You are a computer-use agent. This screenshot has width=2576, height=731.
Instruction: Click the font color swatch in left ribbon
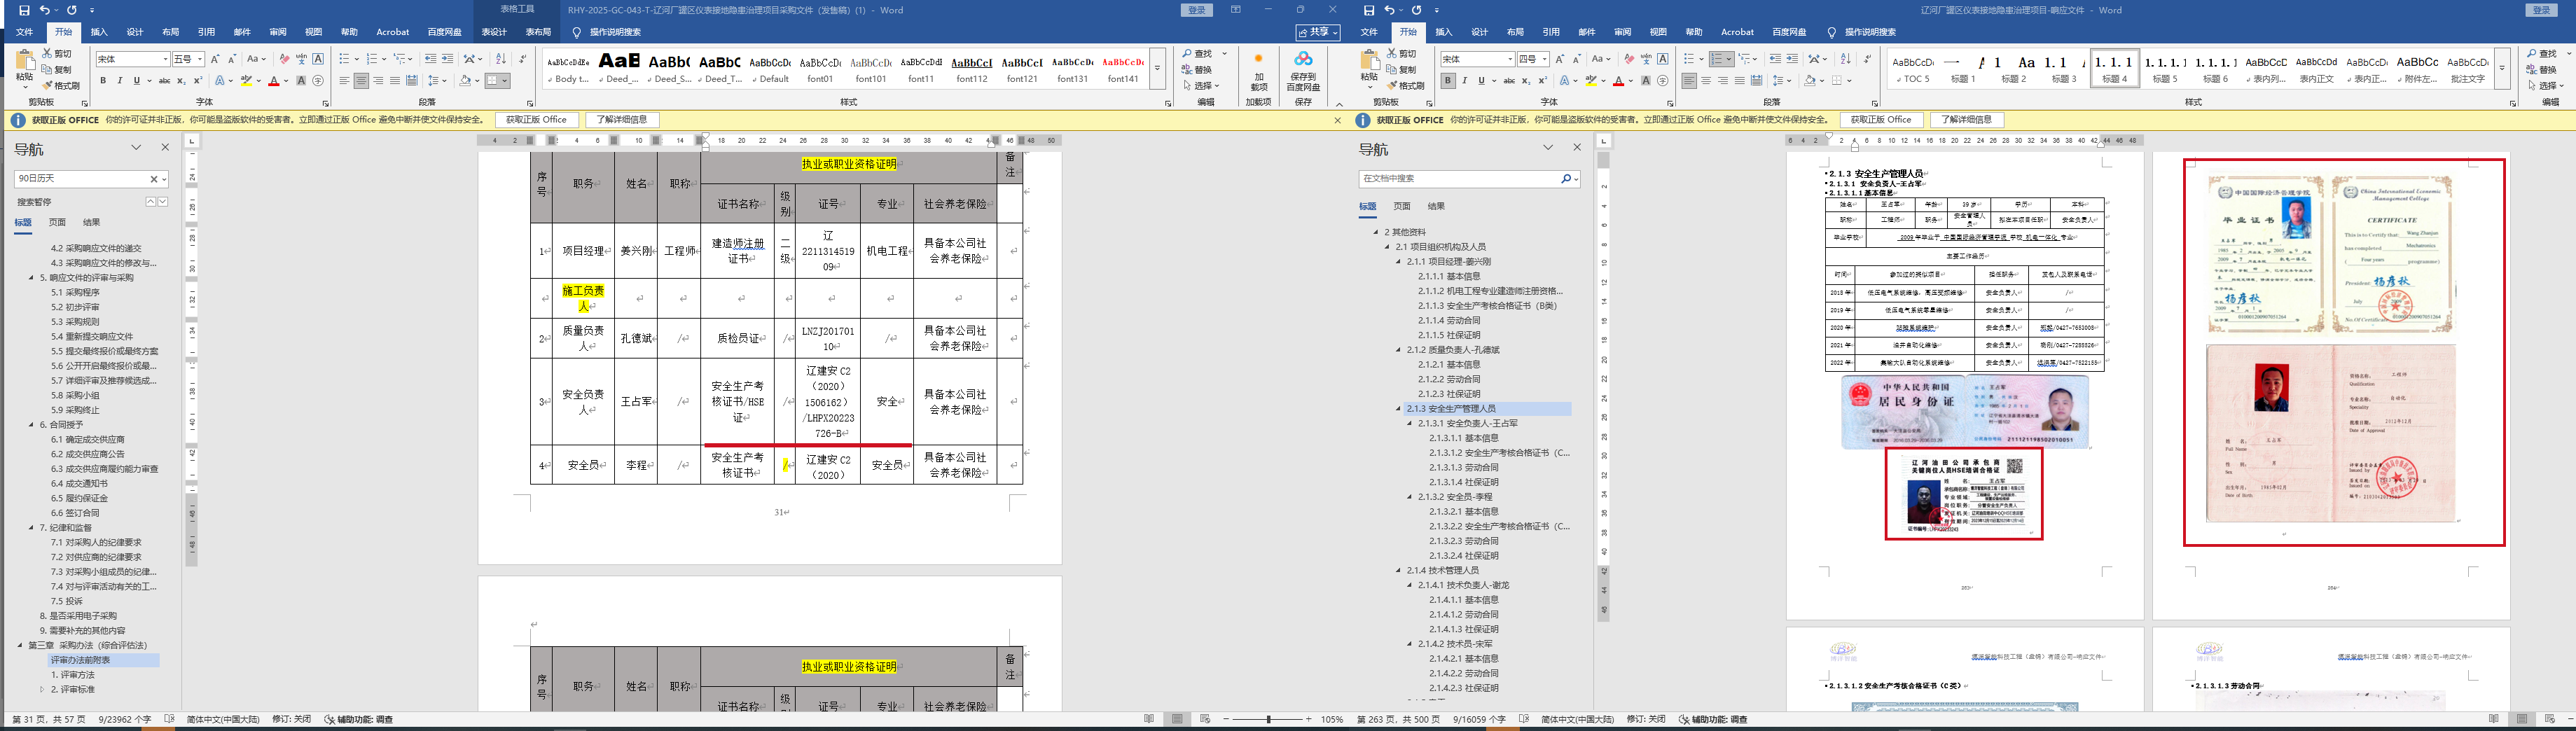pyautogui.click(x=273, y=82)
